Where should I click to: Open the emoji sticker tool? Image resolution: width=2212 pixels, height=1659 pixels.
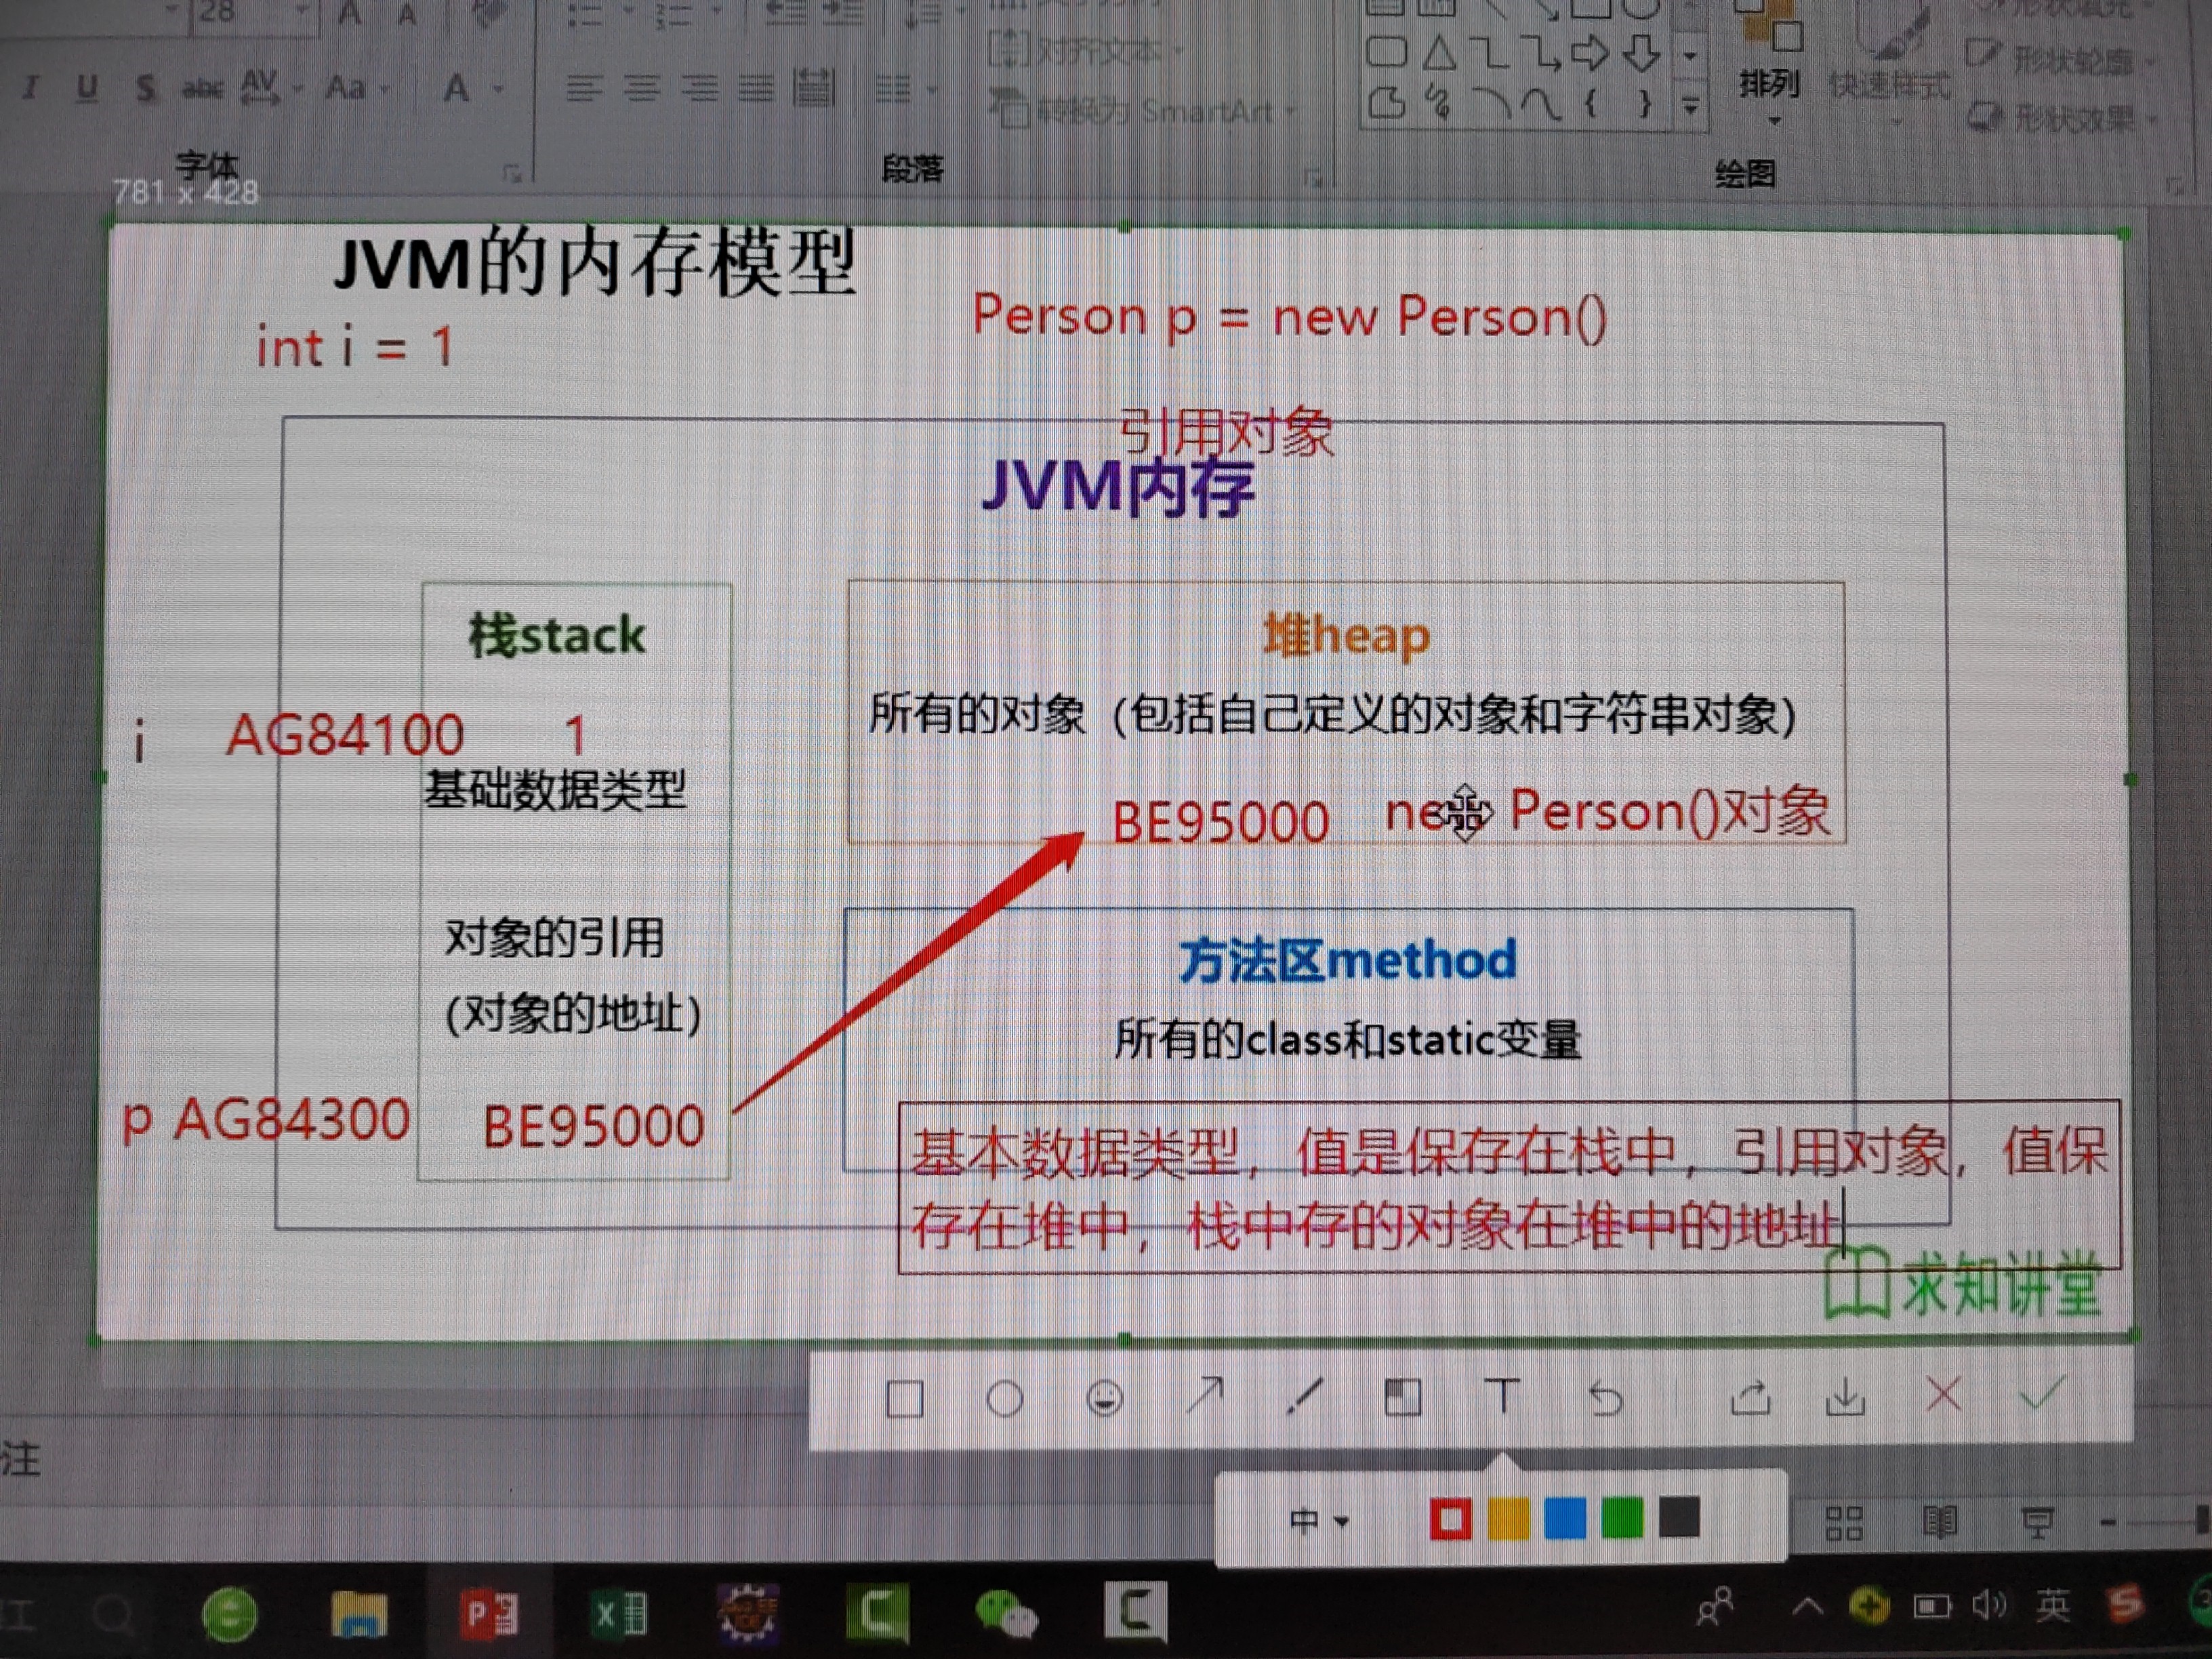(x=1104, y=1398)
